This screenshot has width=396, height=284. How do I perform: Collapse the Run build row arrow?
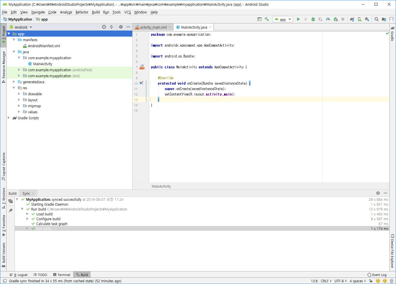(22, 209)
